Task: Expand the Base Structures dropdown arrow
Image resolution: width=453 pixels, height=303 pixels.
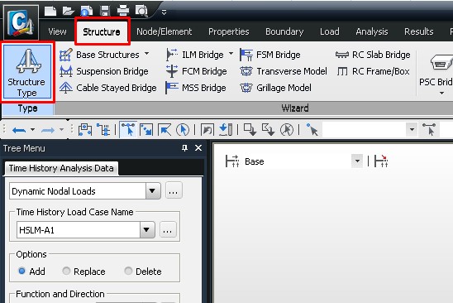Action: (147, 54)
